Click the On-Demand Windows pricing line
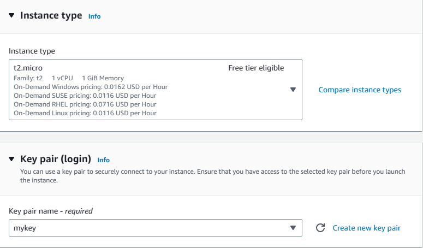The image size is (423, 248). pyautogui.click(x=91, y=87)
